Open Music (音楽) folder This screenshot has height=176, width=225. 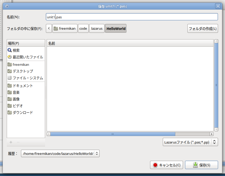16,92
